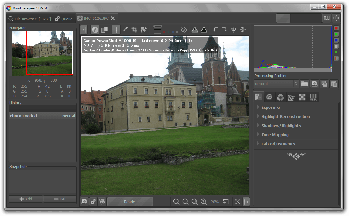Click the zoom out magnifier icon
This screenshot has height=216, width=349.
click(x=176, y=202)
